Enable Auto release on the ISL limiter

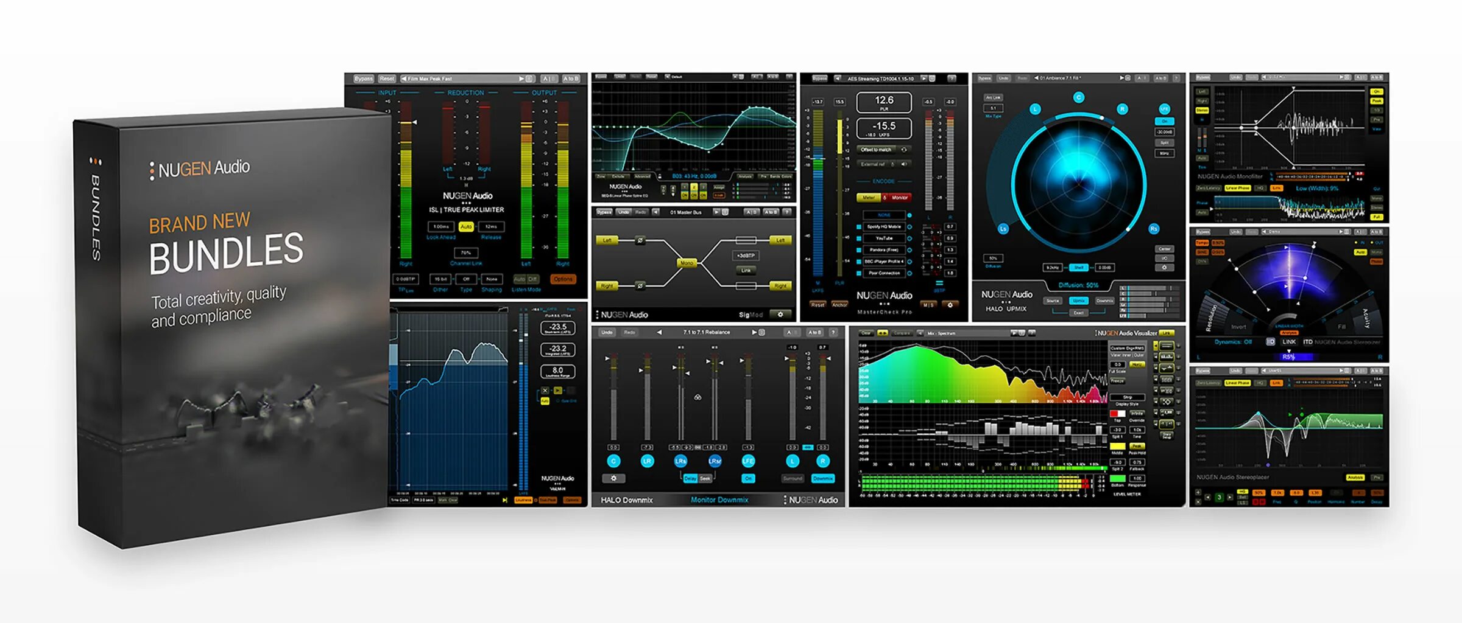coord(466,226)
